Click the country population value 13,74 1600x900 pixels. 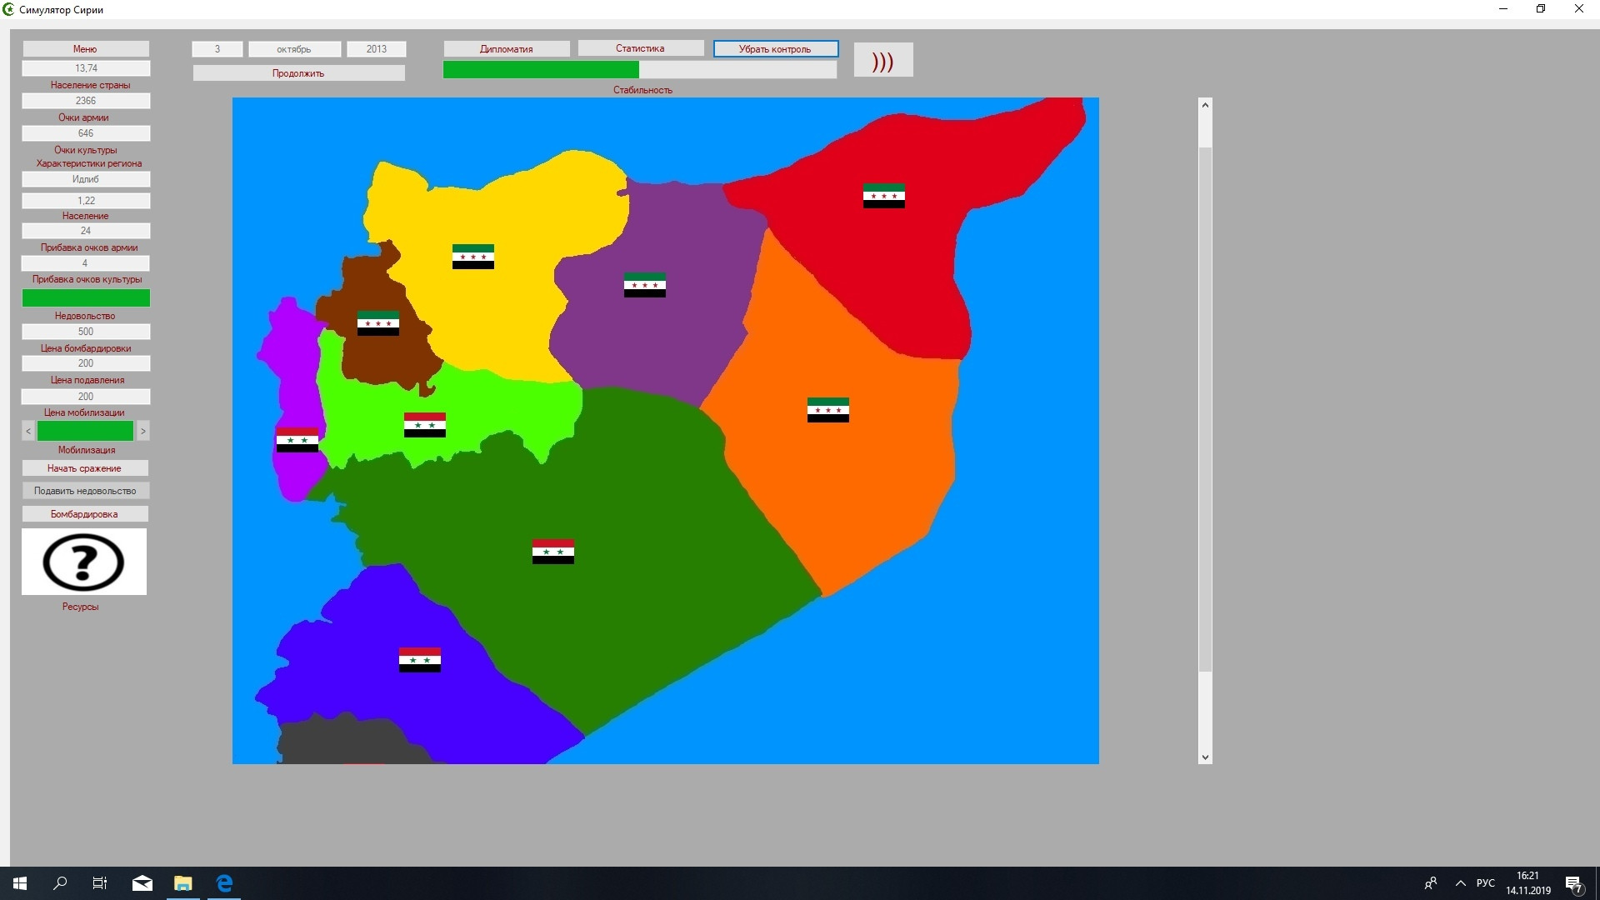click(86, 68)
